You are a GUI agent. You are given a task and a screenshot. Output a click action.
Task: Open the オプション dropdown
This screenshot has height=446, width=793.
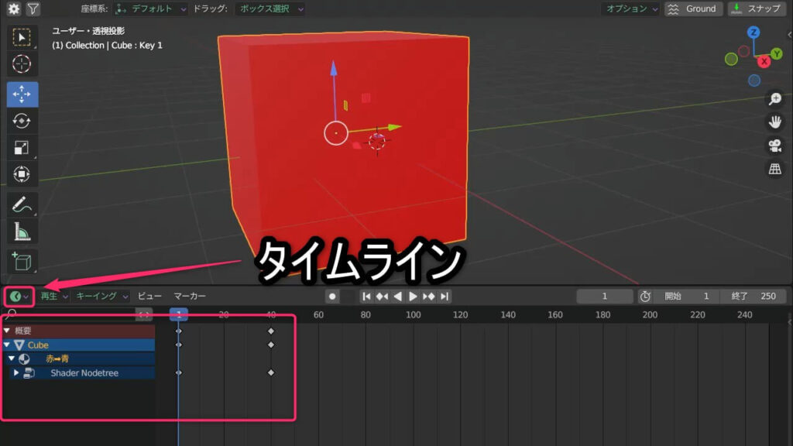tap(631, 9)
